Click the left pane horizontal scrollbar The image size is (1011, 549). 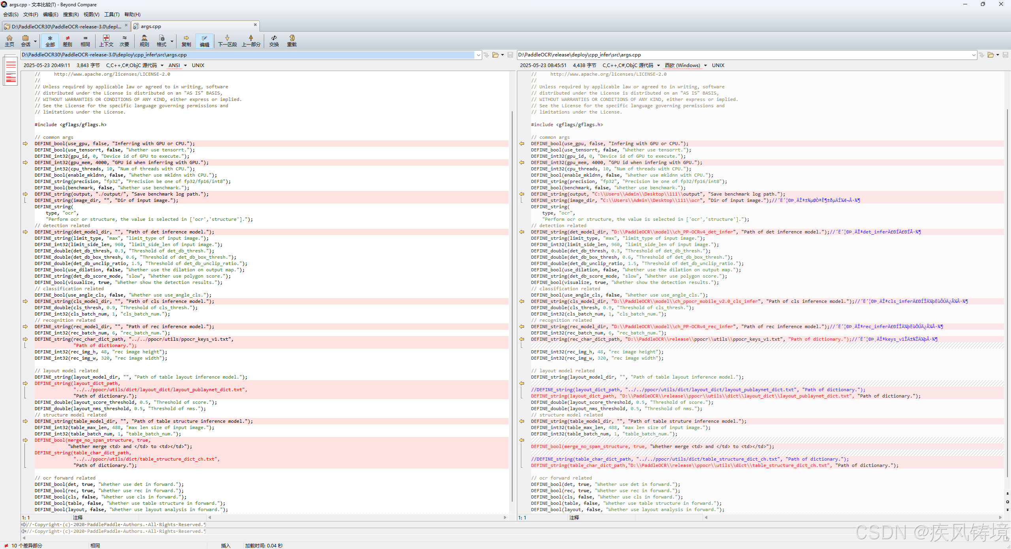click(x=357, y=517)
